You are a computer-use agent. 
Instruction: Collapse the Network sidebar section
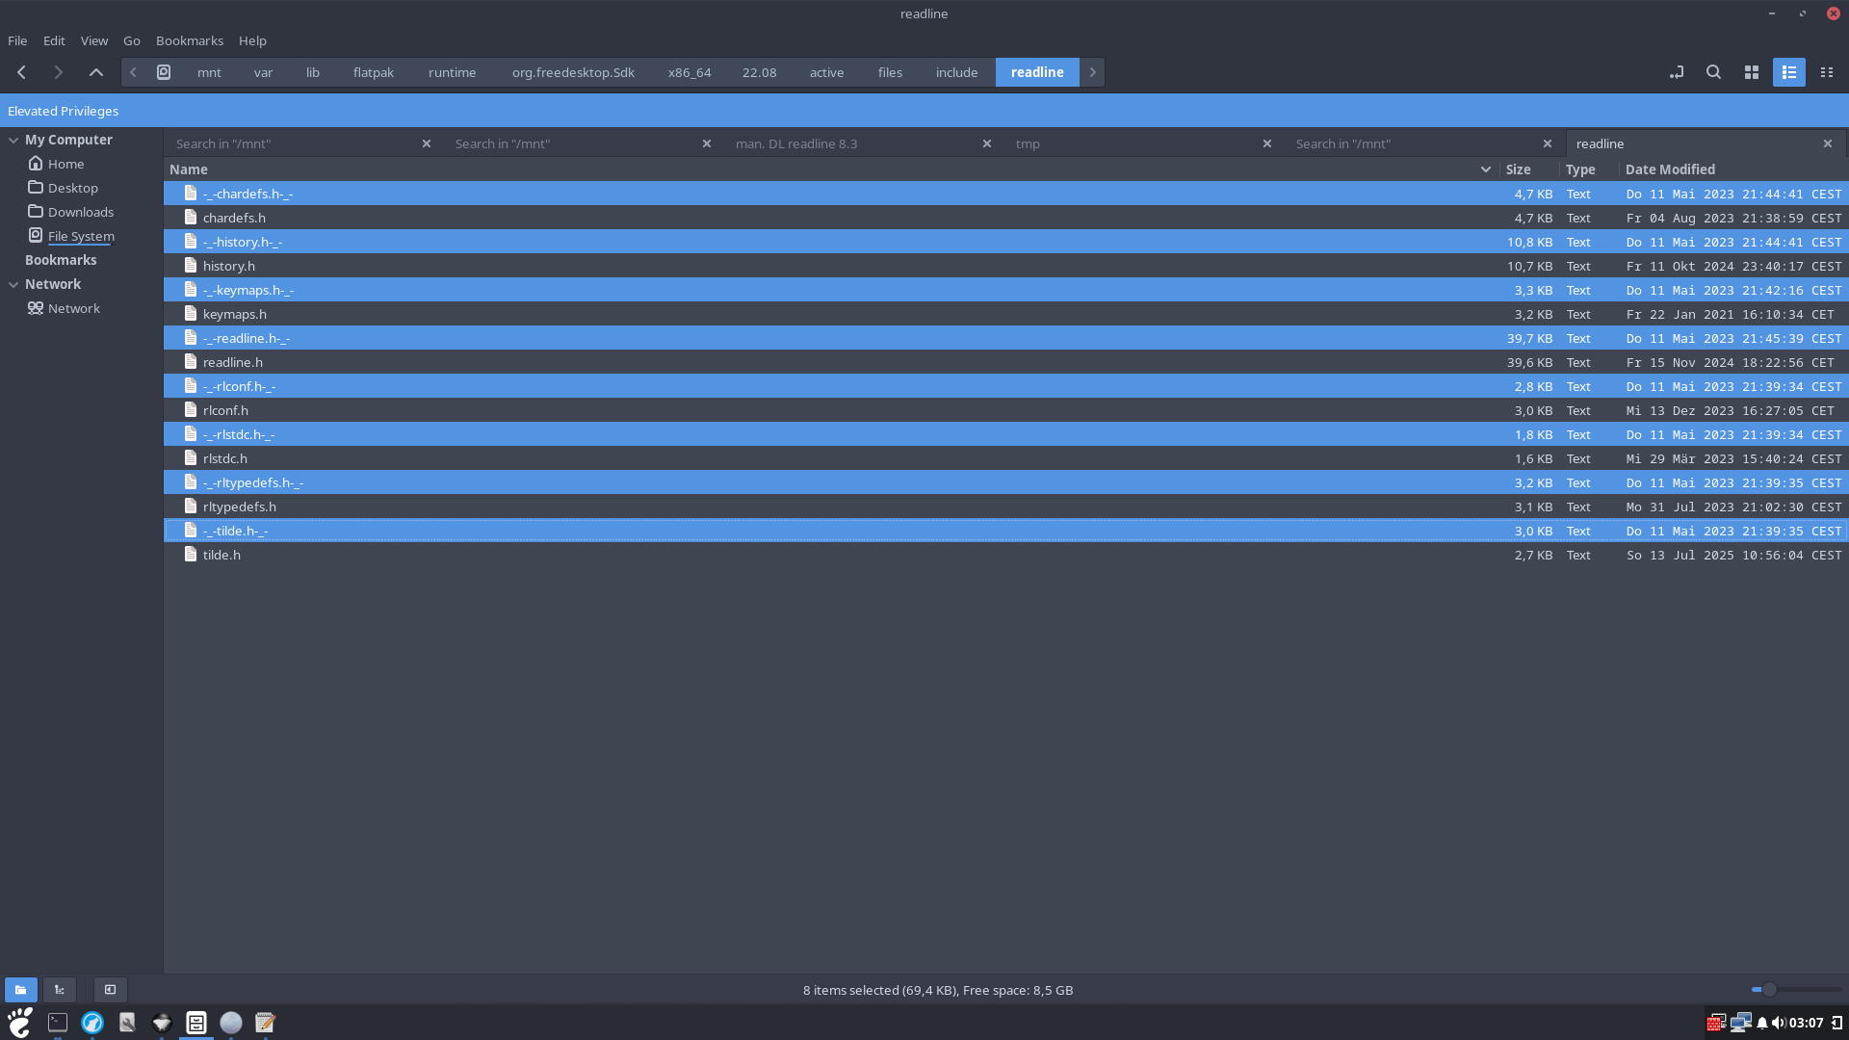[13, 284]
